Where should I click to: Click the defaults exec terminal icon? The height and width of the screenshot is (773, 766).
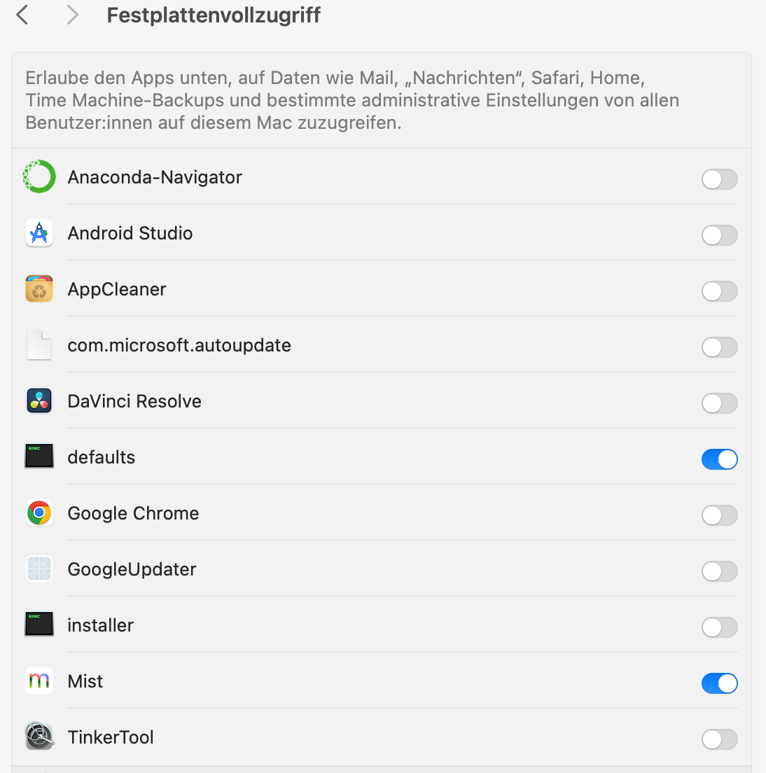[39, 456]
